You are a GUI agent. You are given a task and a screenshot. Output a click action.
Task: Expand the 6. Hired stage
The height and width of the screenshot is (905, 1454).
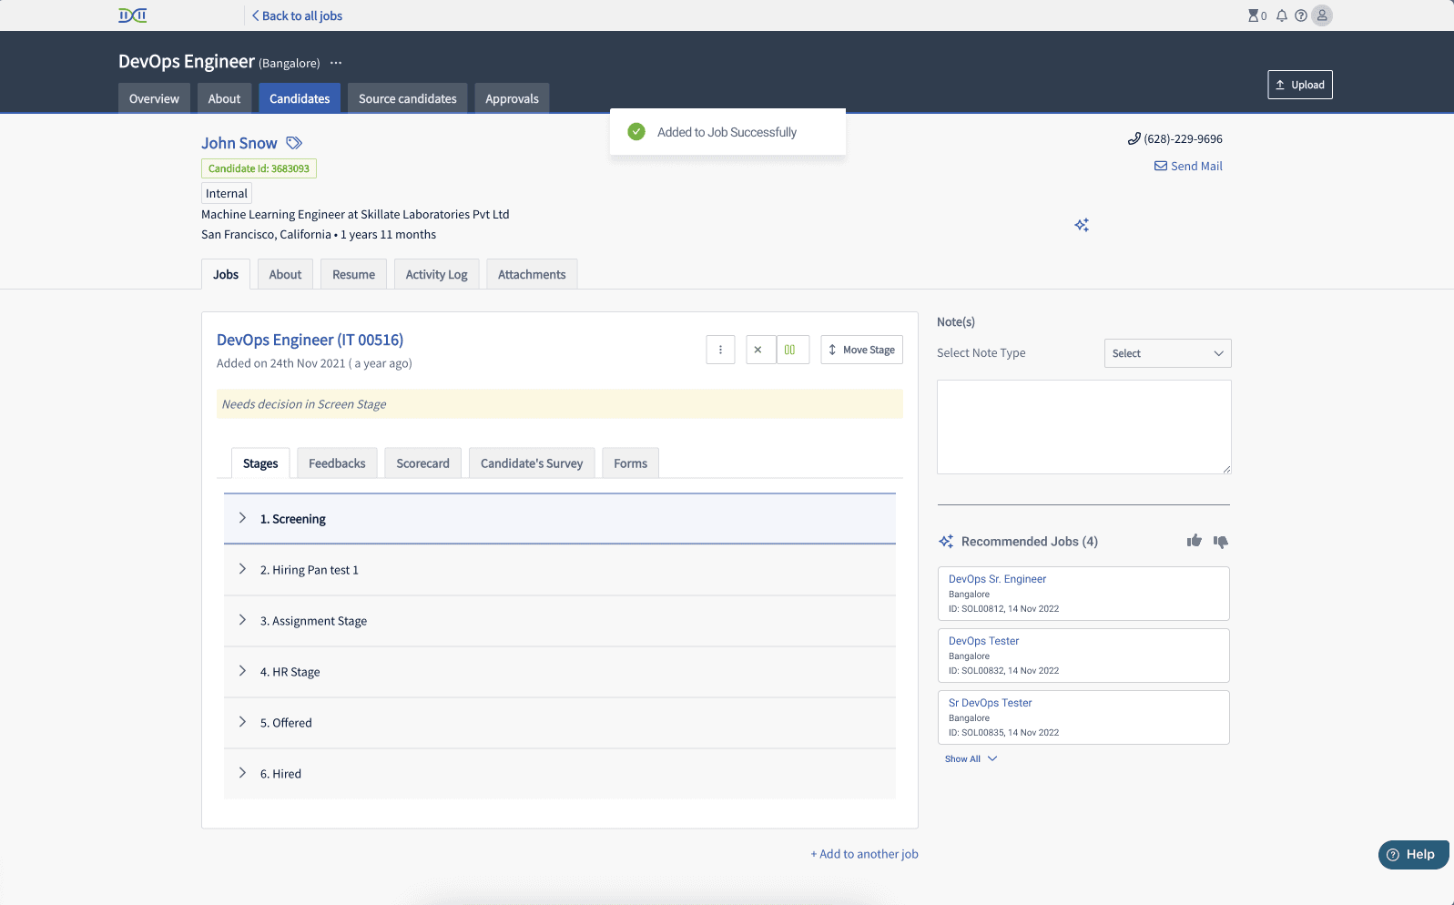pyautogui.click(x=560, y=774)
